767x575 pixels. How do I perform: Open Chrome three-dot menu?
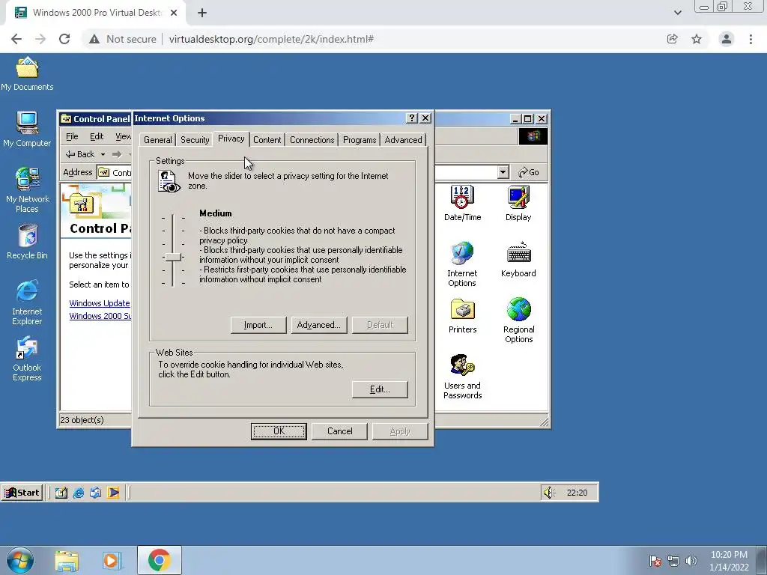coord(751,39)
